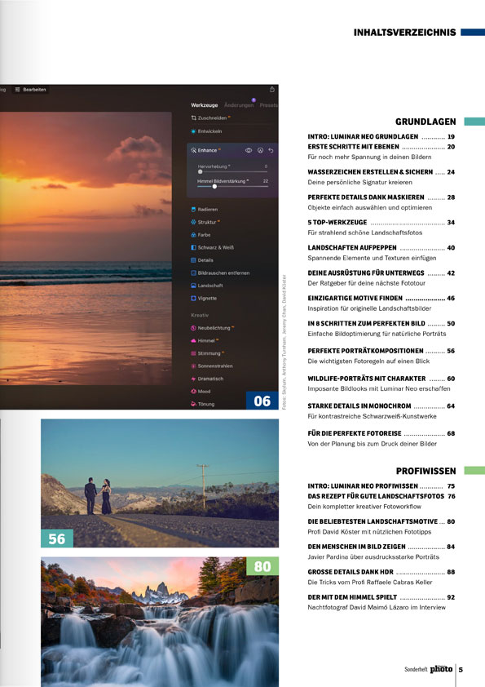
Task: Expand the Bildrauschen entfernen tool
Action: 220,273
